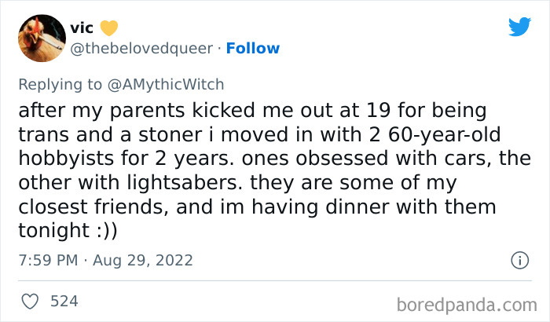Screen dimensions: 550x322
Task: Click the yellow heart emoji beside vic
Action: [x=108, y=28]
